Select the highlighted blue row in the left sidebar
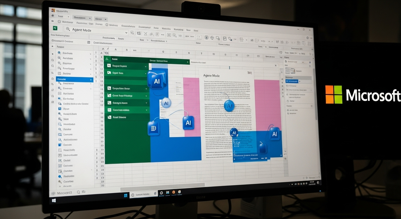 click(x=75, y=80)
